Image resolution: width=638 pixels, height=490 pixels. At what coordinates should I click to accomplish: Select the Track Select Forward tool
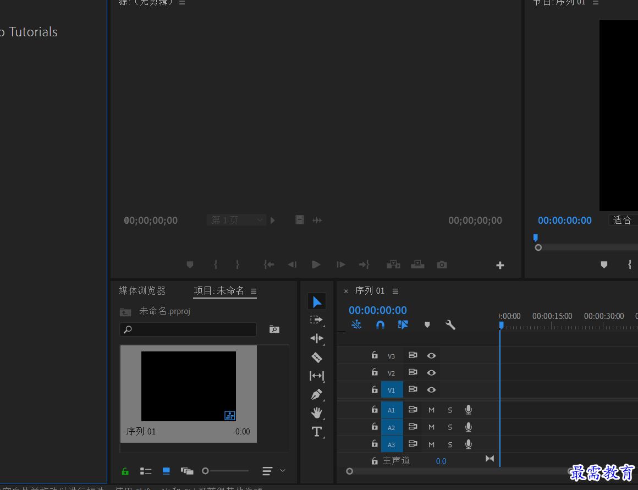tap(316, 320)
